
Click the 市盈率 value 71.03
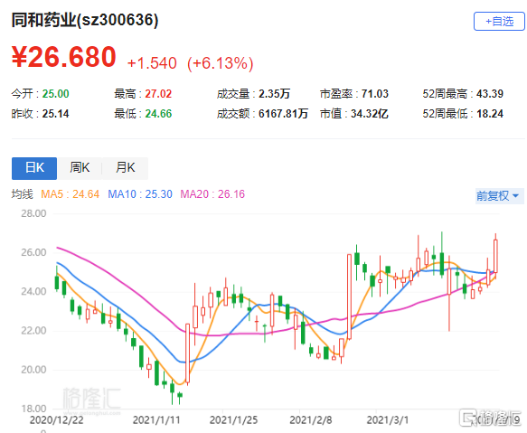[375, 94]
